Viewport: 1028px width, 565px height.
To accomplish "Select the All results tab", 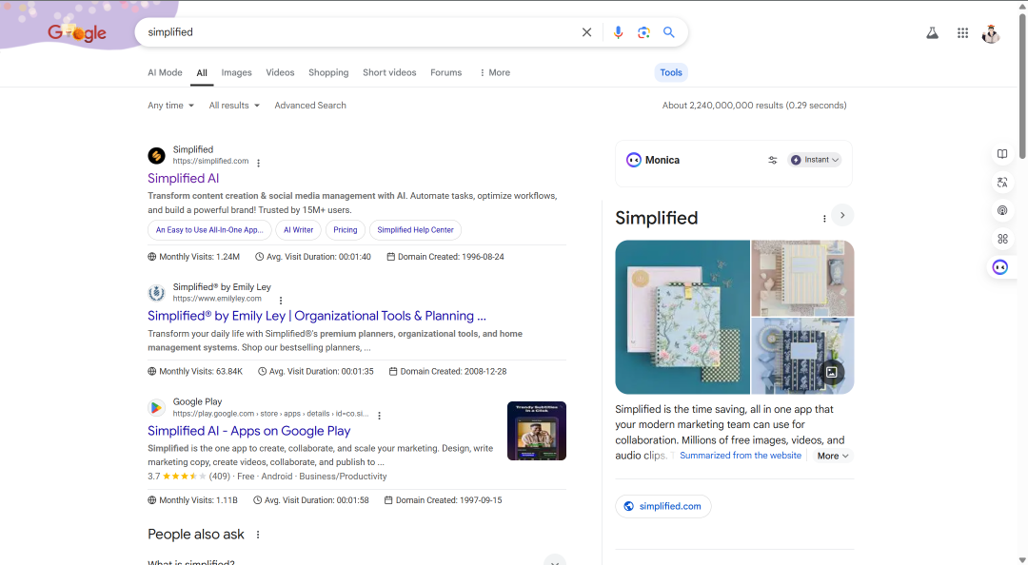I will tap(202, 73).
